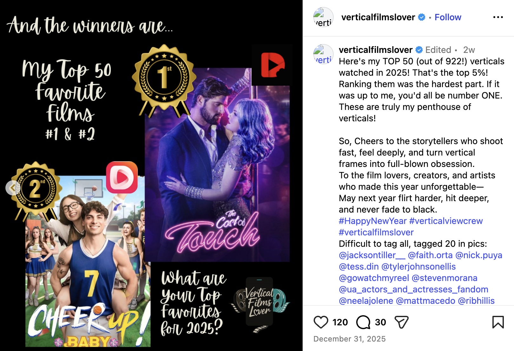Open the #HappyNewYear hashtag
This screenshot has width=514, height=351.
[373, 221]
